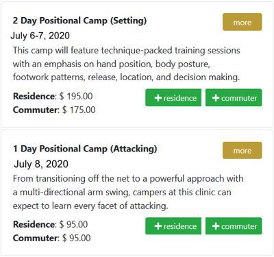Screen dimensions: 274x257
Task: Click the Setting camp description paragraph
Action: pyautogui.click(x=126, y=64)
